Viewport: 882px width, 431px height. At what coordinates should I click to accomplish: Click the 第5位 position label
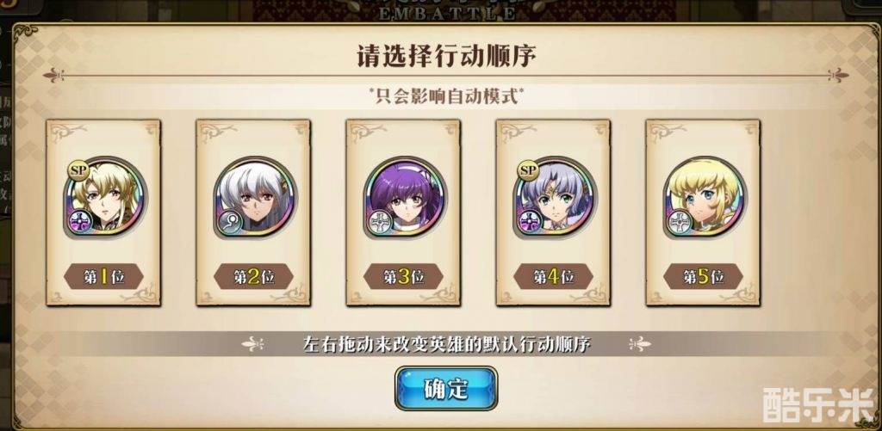[703, 276]
